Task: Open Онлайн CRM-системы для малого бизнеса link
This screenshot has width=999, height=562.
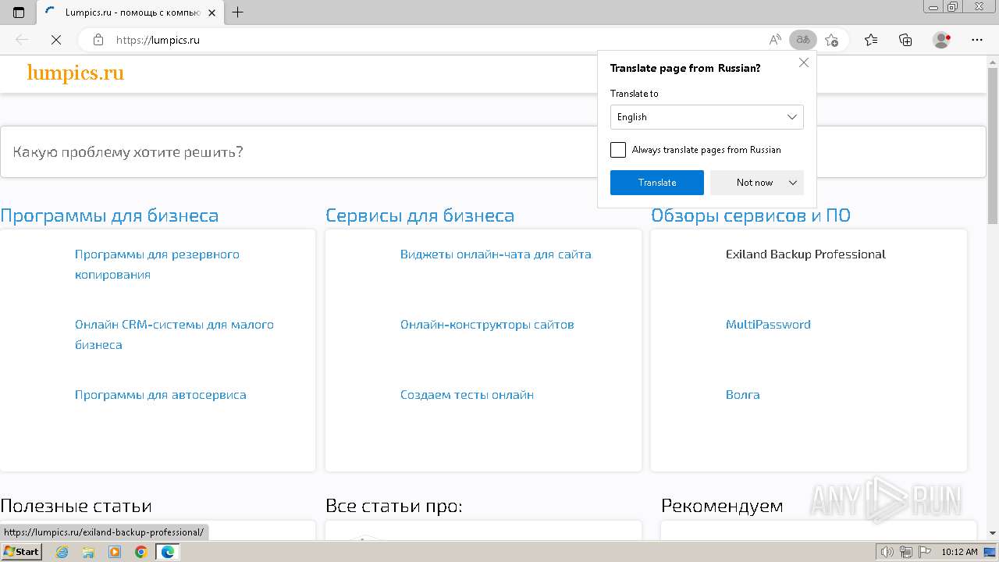Action: point(174,335)
